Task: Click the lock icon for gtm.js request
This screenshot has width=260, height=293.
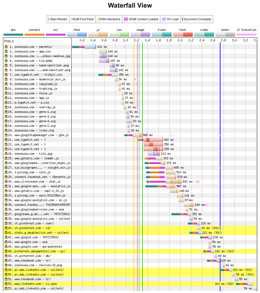Action: pyautogui.click(x=6, y=135)
